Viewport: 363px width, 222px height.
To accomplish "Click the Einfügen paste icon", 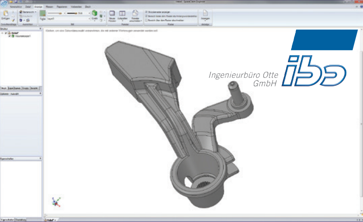I will point(6,14).
